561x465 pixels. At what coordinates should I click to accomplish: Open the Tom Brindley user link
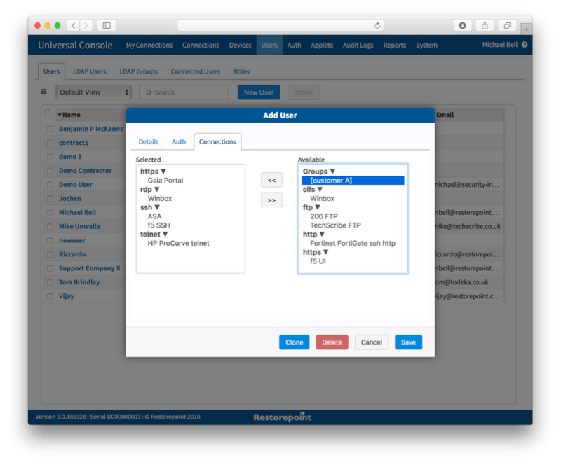pos(79,282)
